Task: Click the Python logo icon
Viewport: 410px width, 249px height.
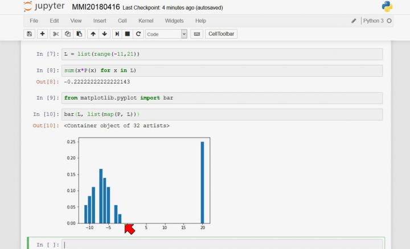Action: pyautogui.click(x=387, y=6)
